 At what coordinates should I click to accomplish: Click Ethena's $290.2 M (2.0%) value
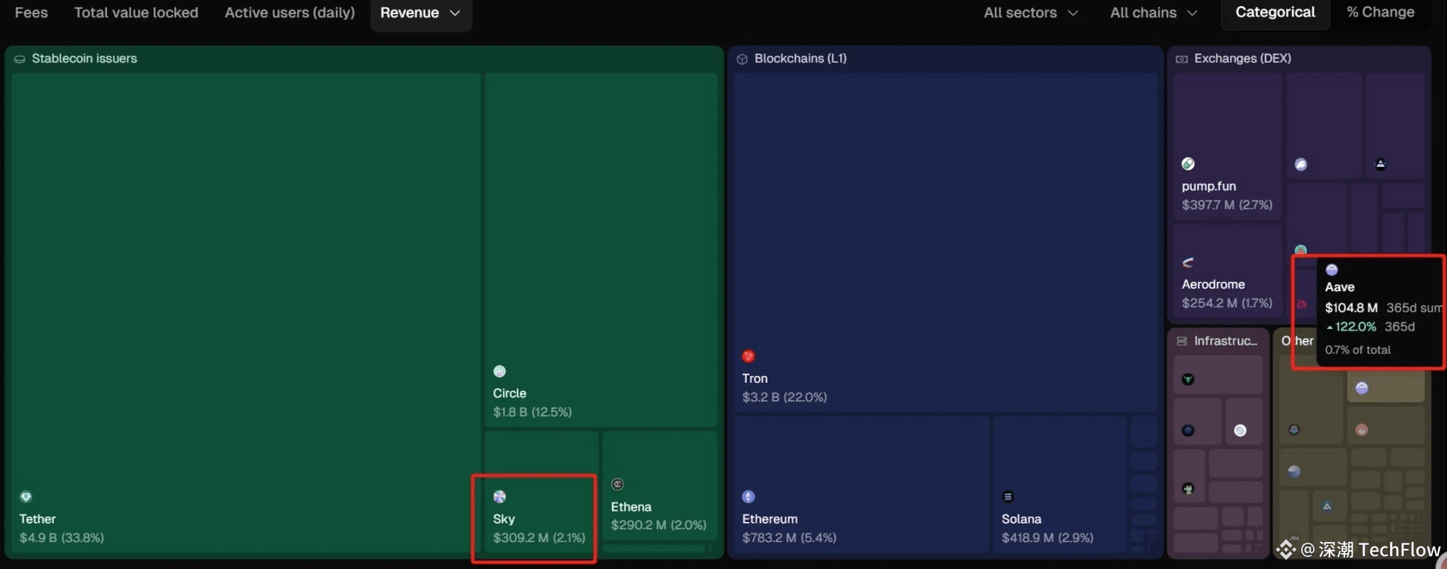(658, 525)
